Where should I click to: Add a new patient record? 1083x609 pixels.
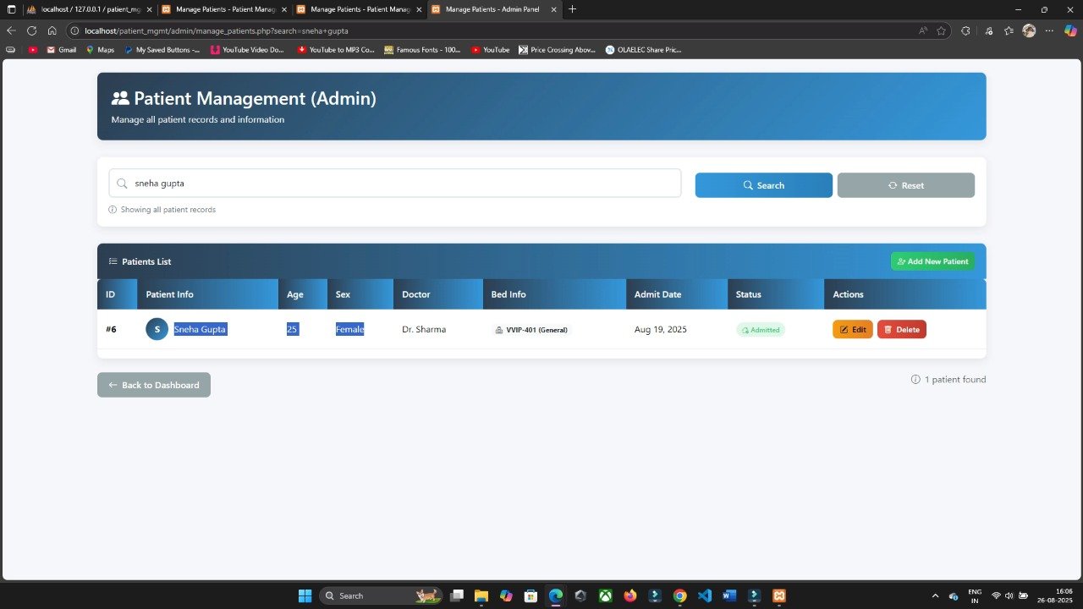pos(932,261)
